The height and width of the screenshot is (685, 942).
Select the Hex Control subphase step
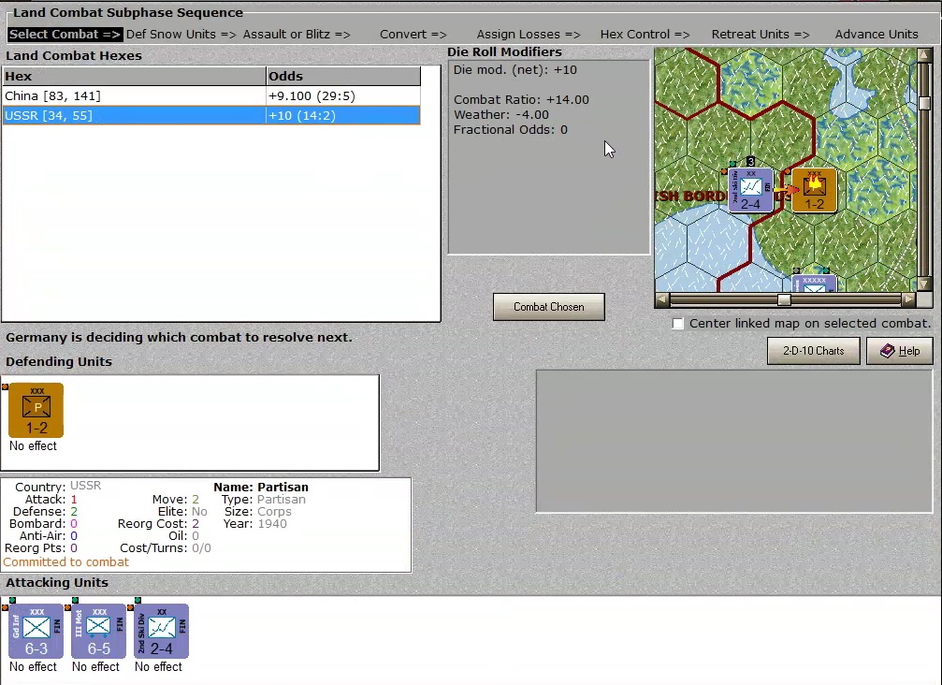click(645, 35)
